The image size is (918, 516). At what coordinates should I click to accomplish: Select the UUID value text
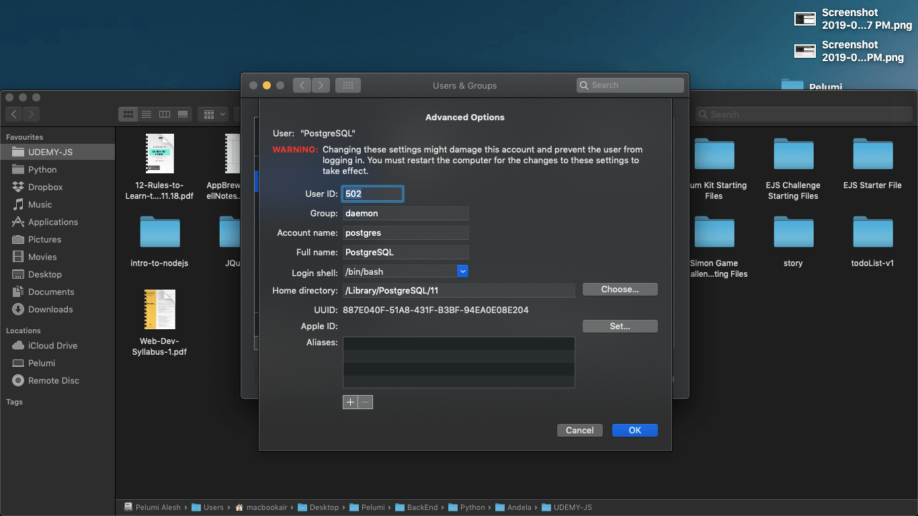(435, 310)
